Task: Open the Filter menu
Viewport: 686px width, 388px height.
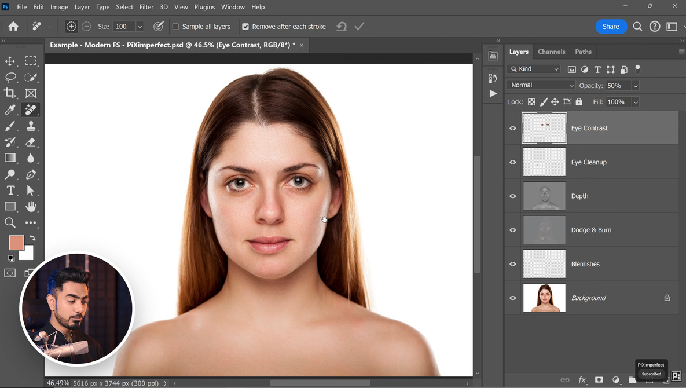Action: pyautogui.click(x=146, y=7)
